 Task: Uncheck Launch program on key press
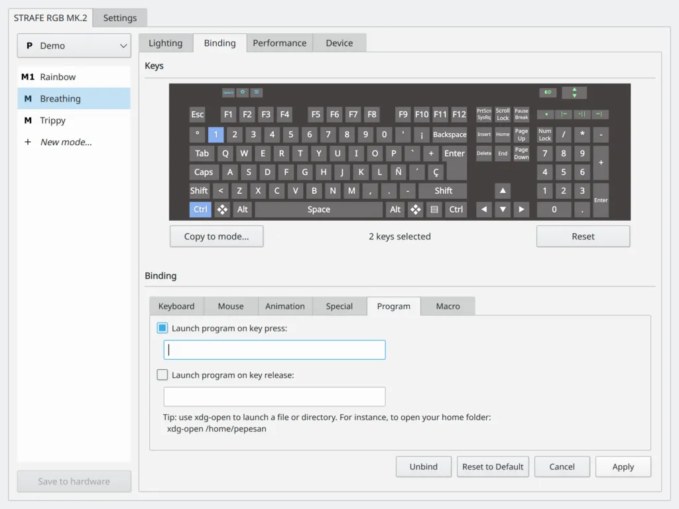point(162,328)
